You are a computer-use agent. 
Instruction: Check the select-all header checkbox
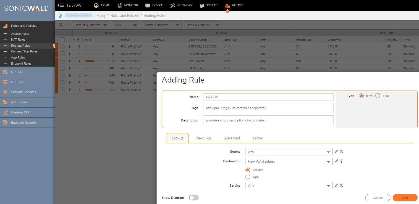click(62, 40)
